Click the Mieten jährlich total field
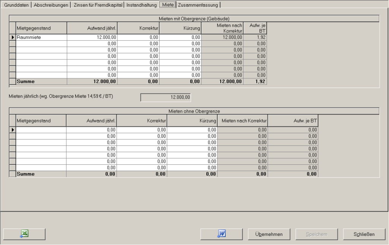This screenshot has width=389, height=245. 166,97
